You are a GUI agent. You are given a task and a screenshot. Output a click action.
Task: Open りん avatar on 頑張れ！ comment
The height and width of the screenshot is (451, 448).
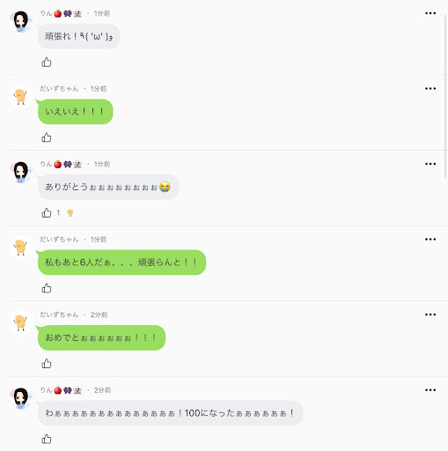[20, 21]
